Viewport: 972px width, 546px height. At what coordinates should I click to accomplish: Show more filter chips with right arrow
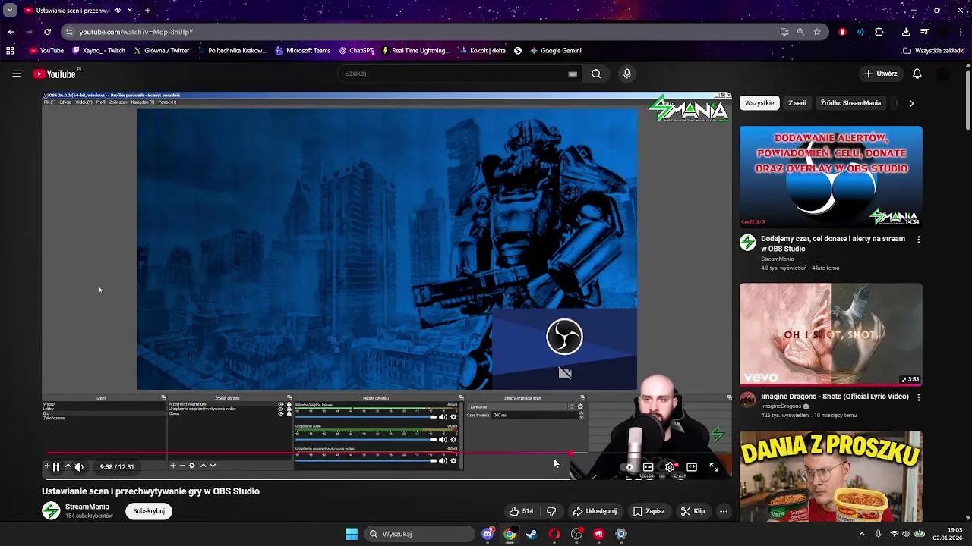point(911,103)
